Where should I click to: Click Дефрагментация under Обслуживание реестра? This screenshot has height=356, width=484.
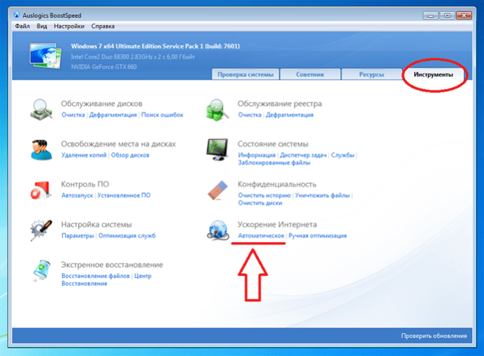click(289, 115)
